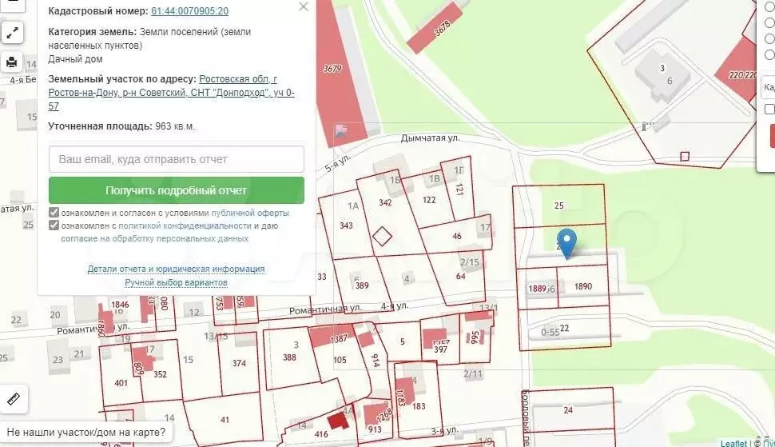The image size is (775, 447).
Task: Uncheck the политикой конфиденциальности consent checkbox
Action: pyautogui.click(x=54, y=225)
